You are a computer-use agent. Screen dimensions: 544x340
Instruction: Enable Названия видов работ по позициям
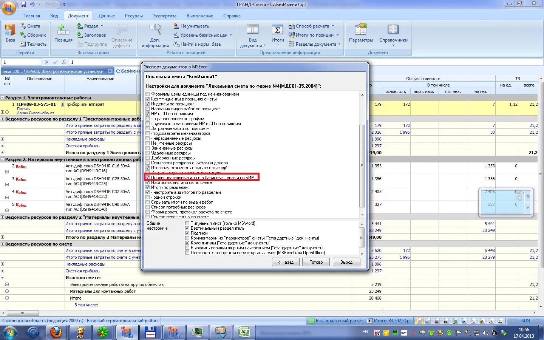[x=148, y=109]
